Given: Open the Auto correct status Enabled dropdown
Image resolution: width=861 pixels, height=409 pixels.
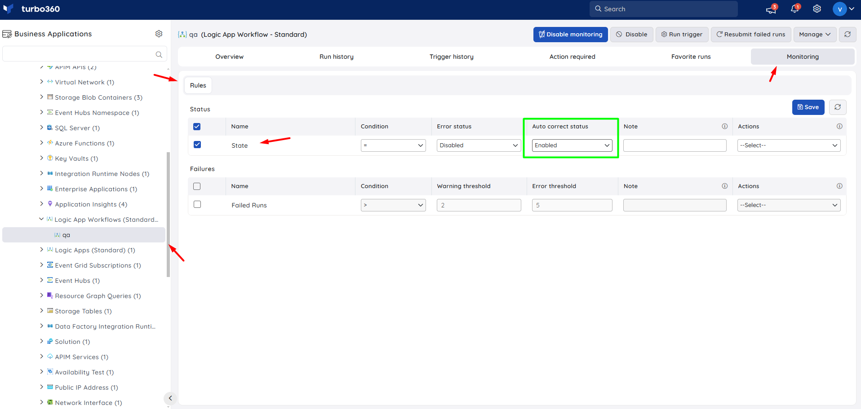Looking at the screenshot, I should click(x=572, y=145).
